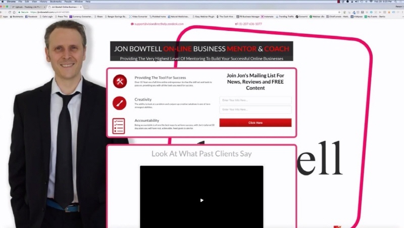The image size is (404, 228).
Task: Select the Jon Bowtell Online Business tab
Action: pos(65,7)
